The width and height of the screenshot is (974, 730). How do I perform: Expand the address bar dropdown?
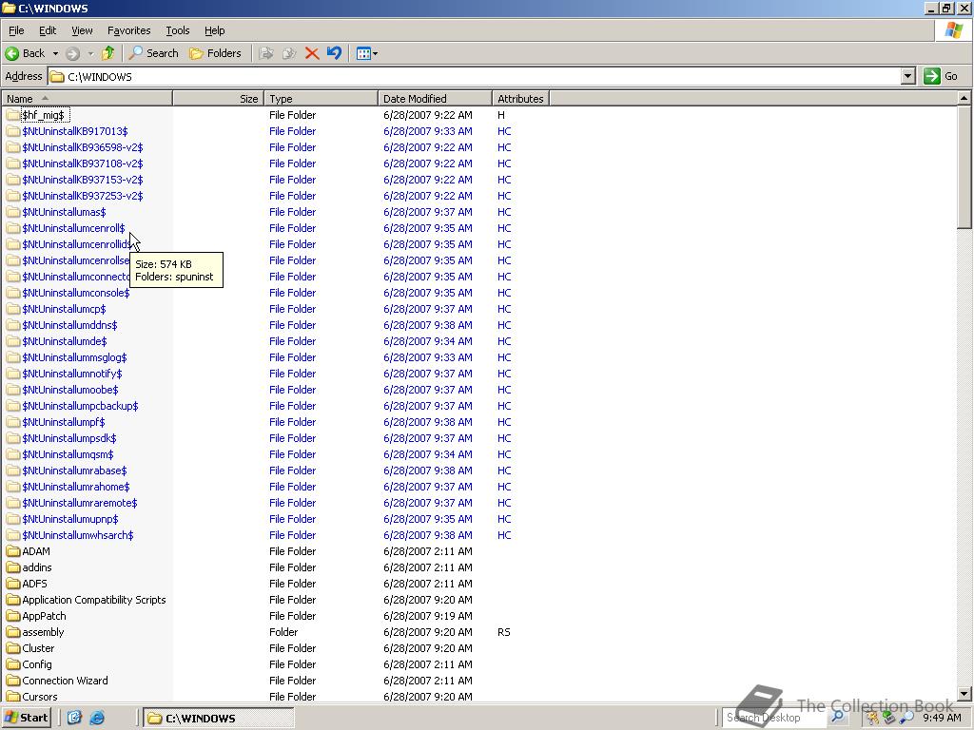pos(908,76)
